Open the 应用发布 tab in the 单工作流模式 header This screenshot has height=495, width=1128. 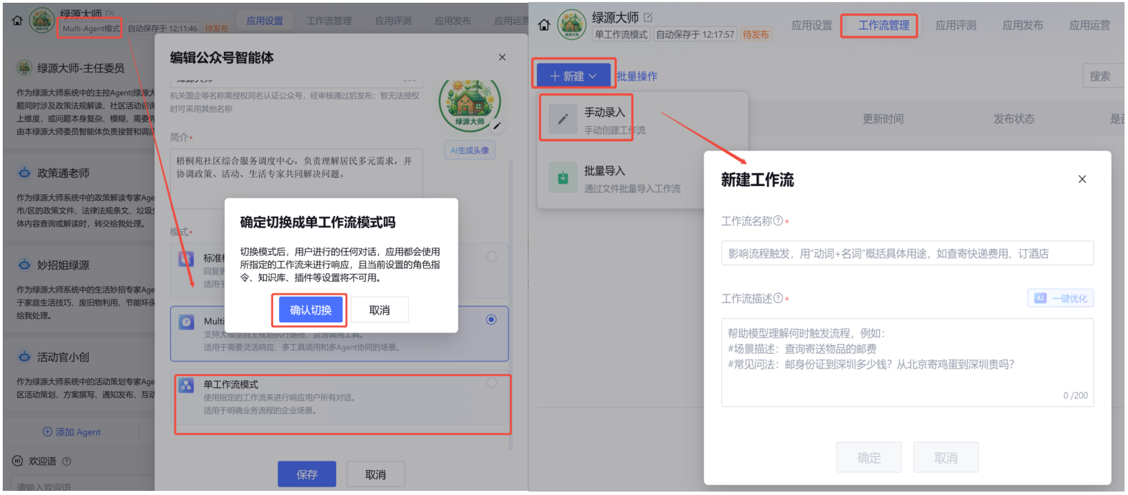tap(1023, 25)
